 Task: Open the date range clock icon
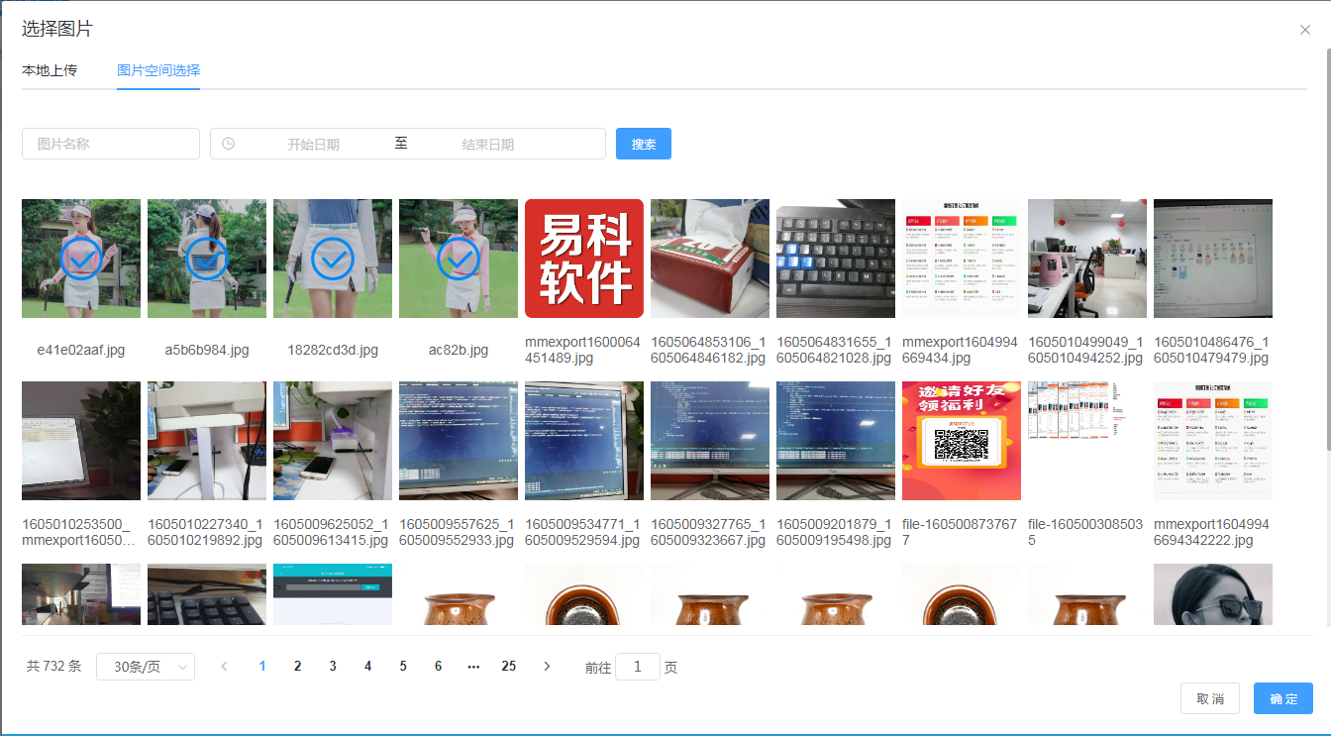point(229,144)
